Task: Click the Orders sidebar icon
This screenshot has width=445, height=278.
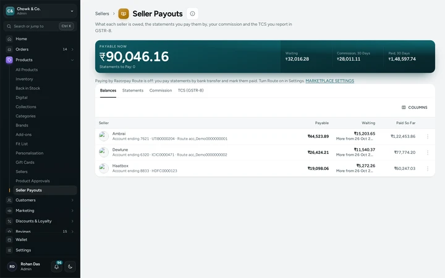Action: (x=9, y=49)
